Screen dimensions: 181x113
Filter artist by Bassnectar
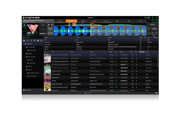coord(91,42)
